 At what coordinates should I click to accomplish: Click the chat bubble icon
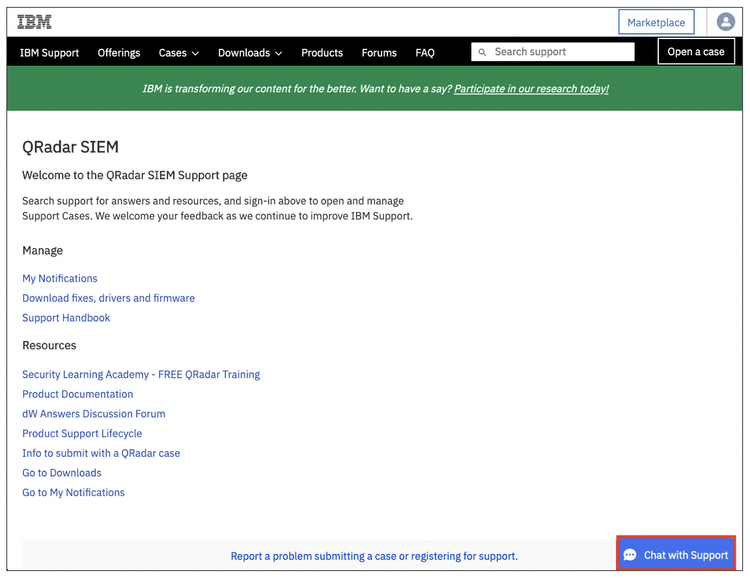(630, 555)
